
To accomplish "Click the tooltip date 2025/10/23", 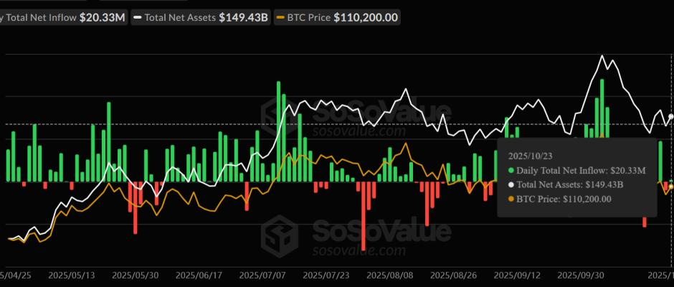I will 530,155.
